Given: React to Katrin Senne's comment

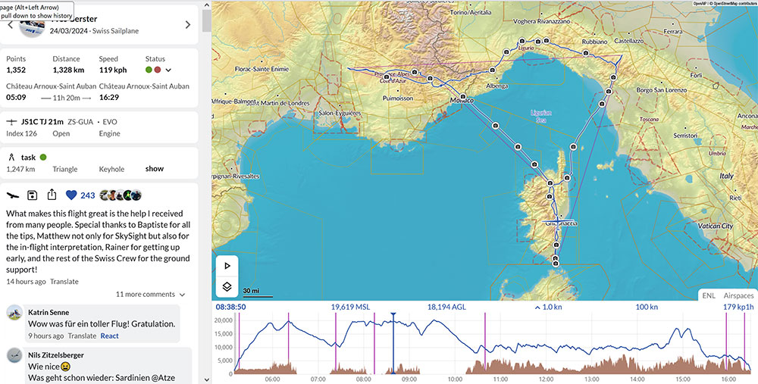Looking at the screenshot, I should tap(109, 336).
